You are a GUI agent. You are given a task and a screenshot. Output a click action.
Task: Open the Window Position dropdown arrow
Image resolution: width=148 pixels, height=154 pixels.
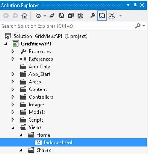(128, 5)
